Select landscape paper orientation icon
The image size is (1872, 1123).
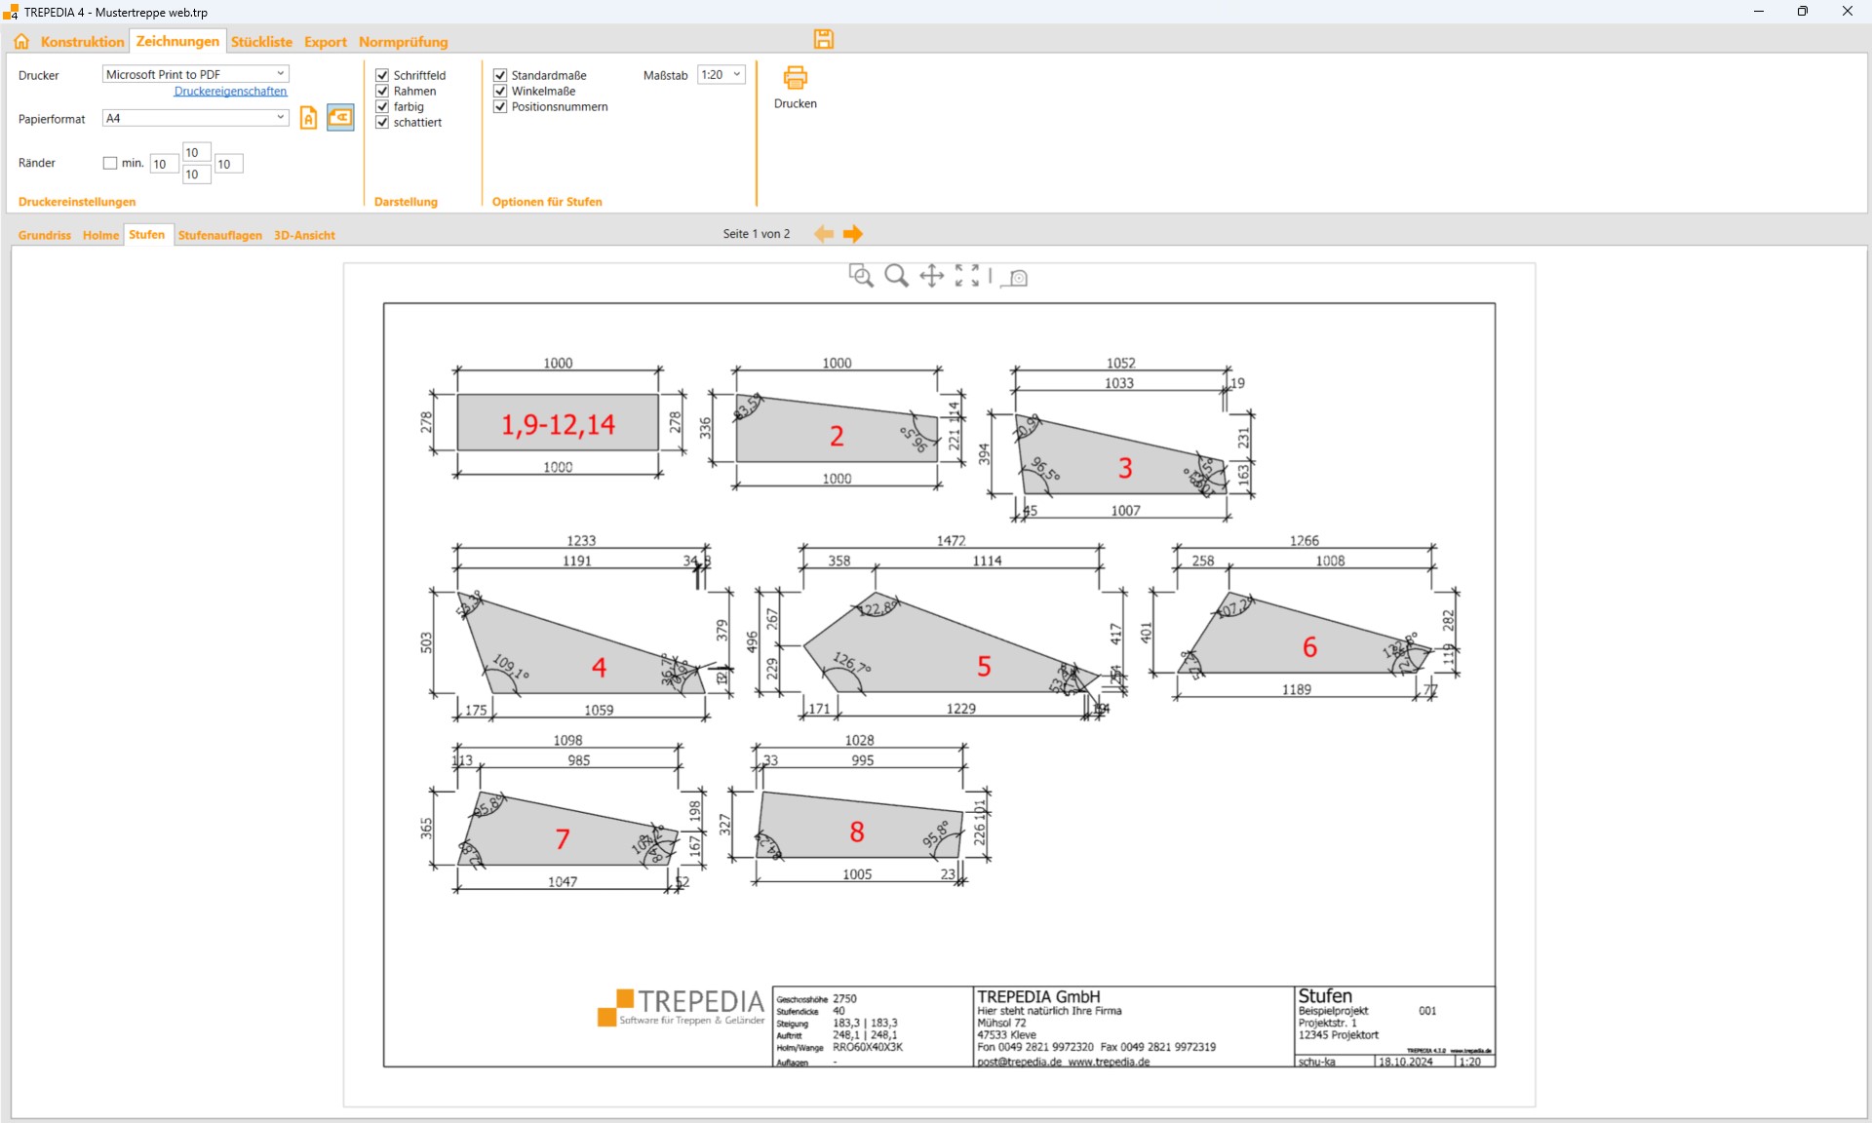[x=340, y=118]
